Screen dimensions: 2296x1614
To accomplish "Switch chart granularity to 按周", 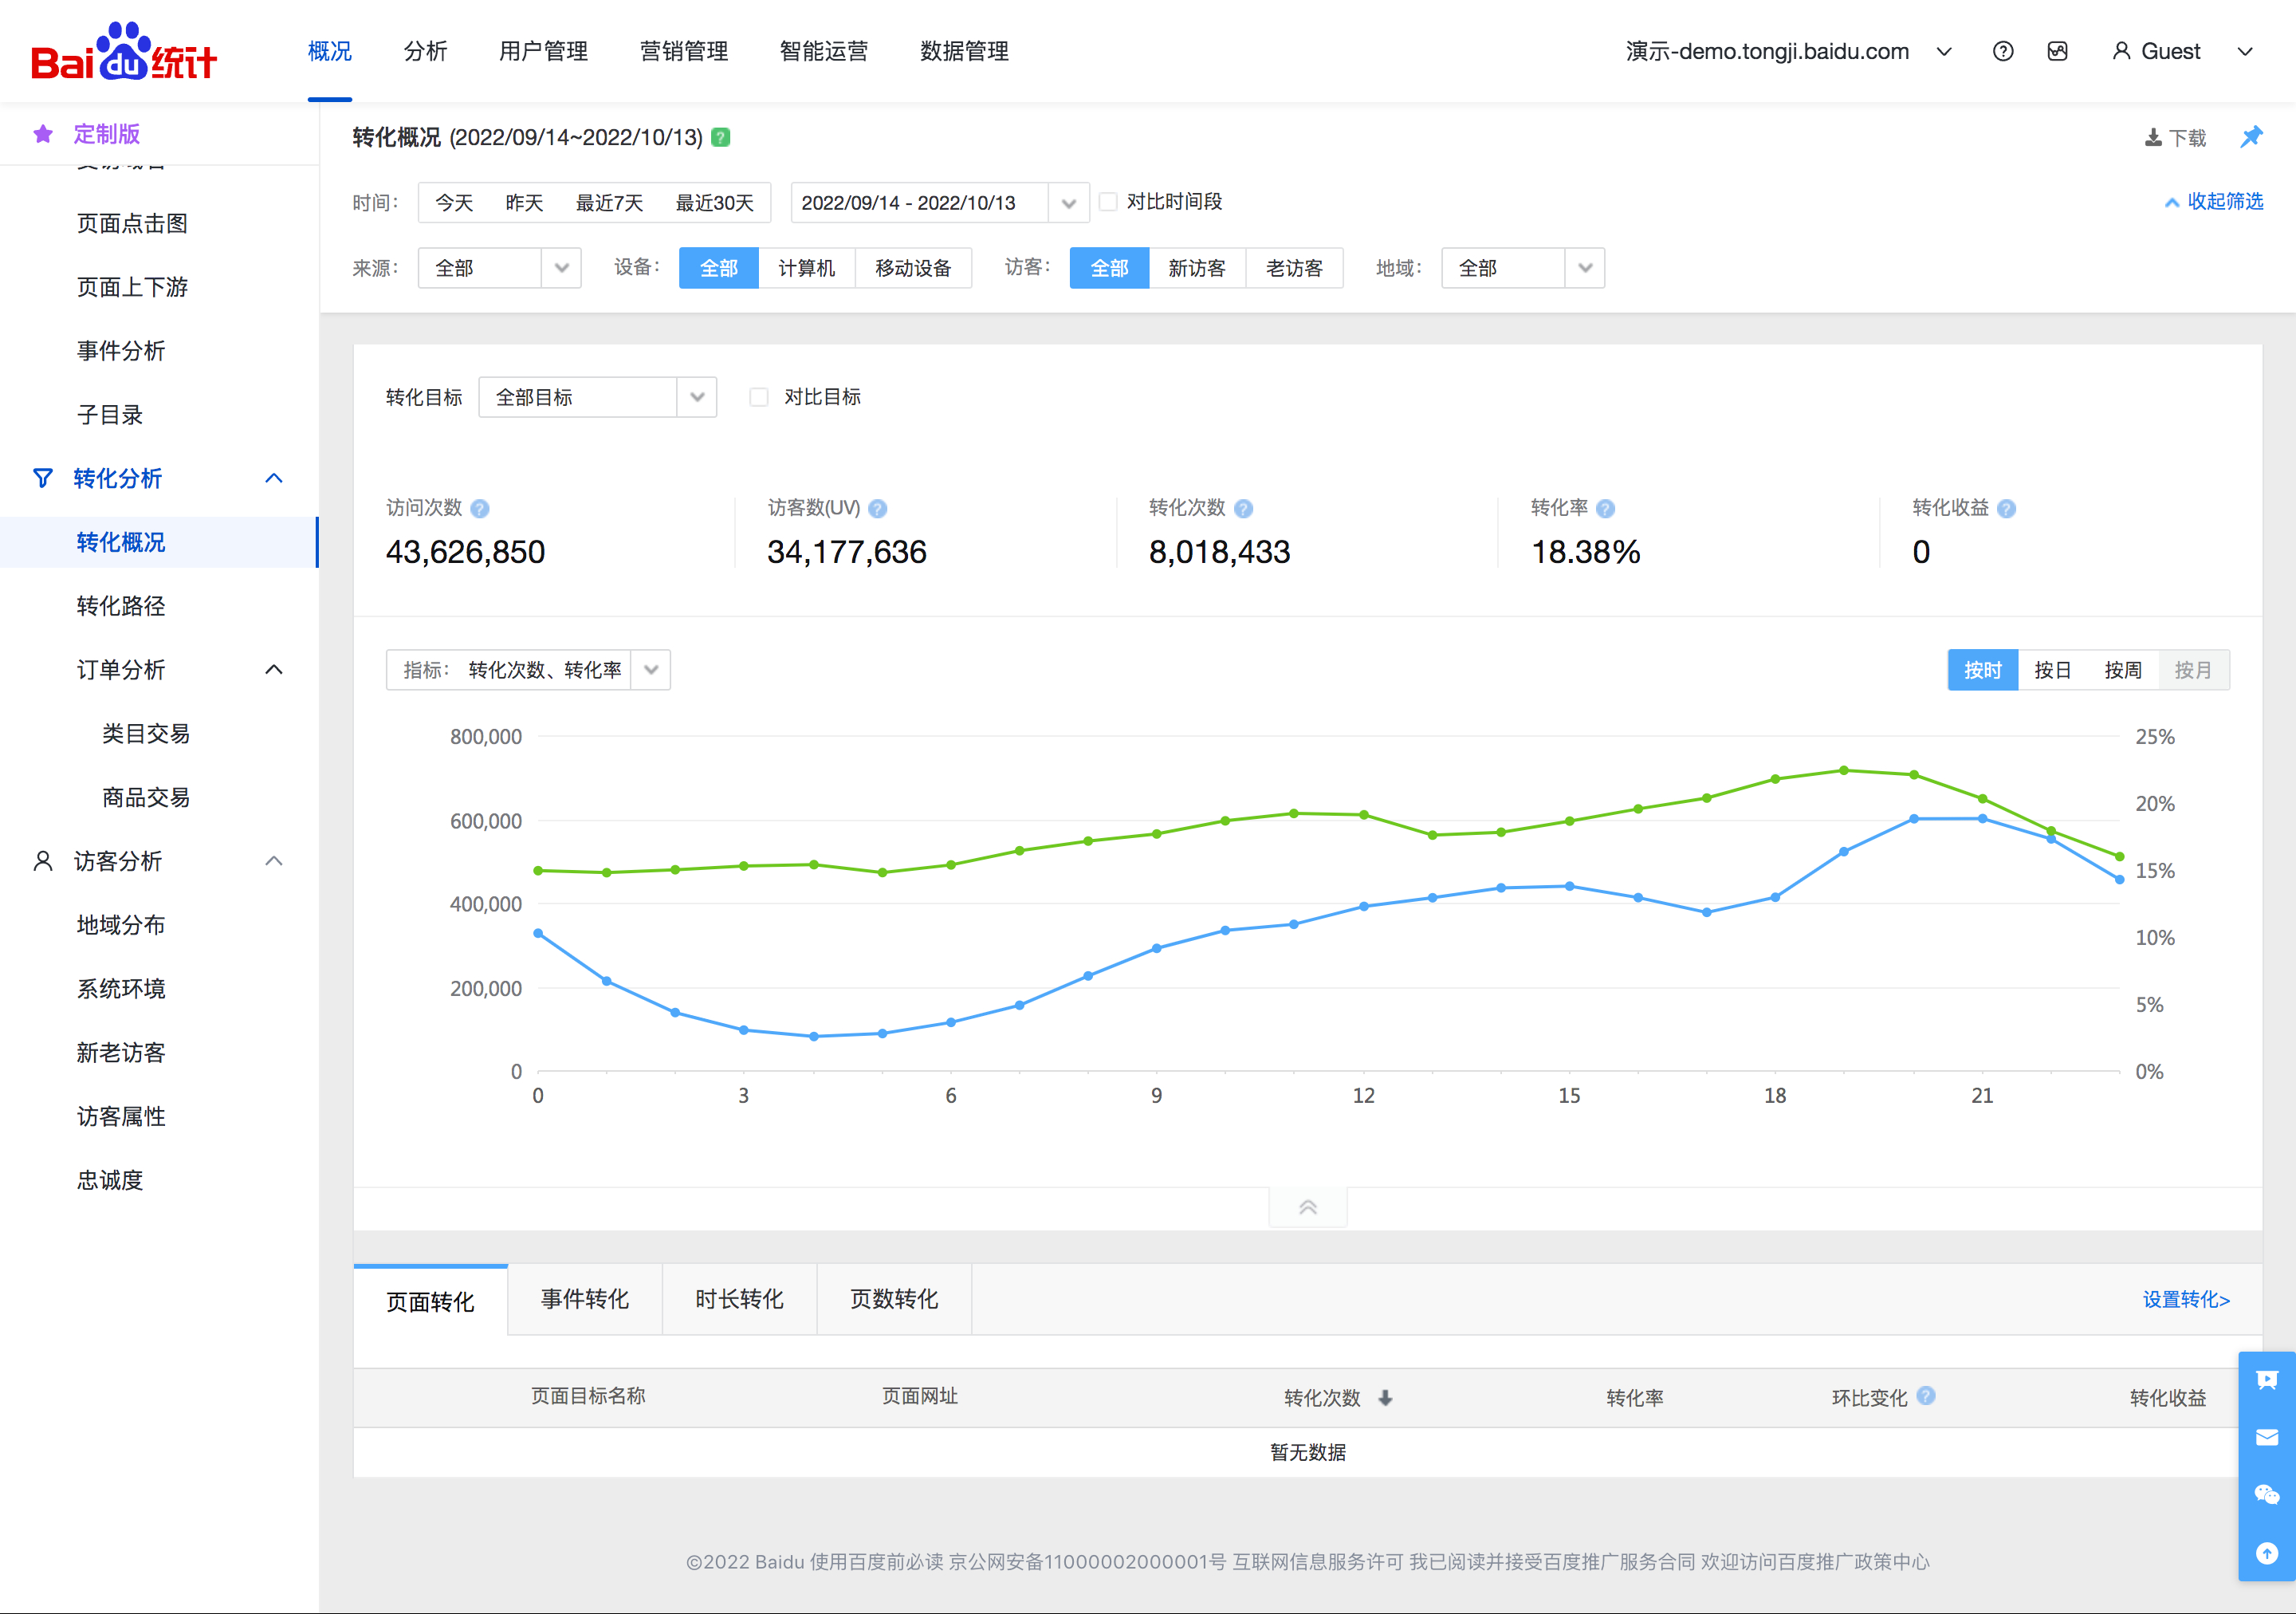I will click(x=2123, y=670).
